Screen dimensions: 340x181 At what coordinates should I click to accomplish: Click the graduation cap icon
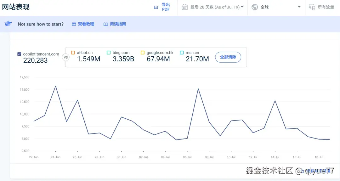pos(8,24)
